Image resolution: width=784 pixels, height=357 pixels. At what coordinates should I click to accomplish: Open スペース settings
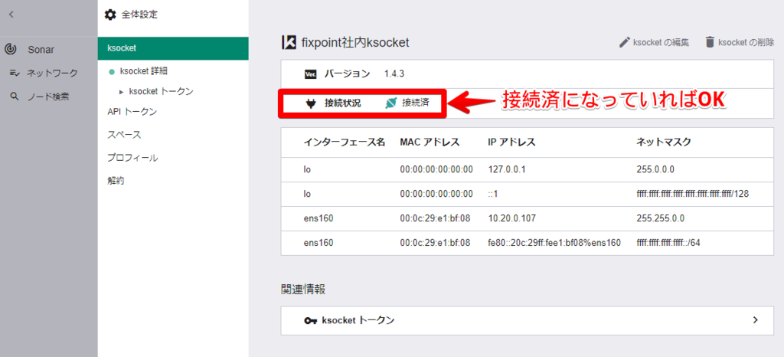tap(124, 135)
